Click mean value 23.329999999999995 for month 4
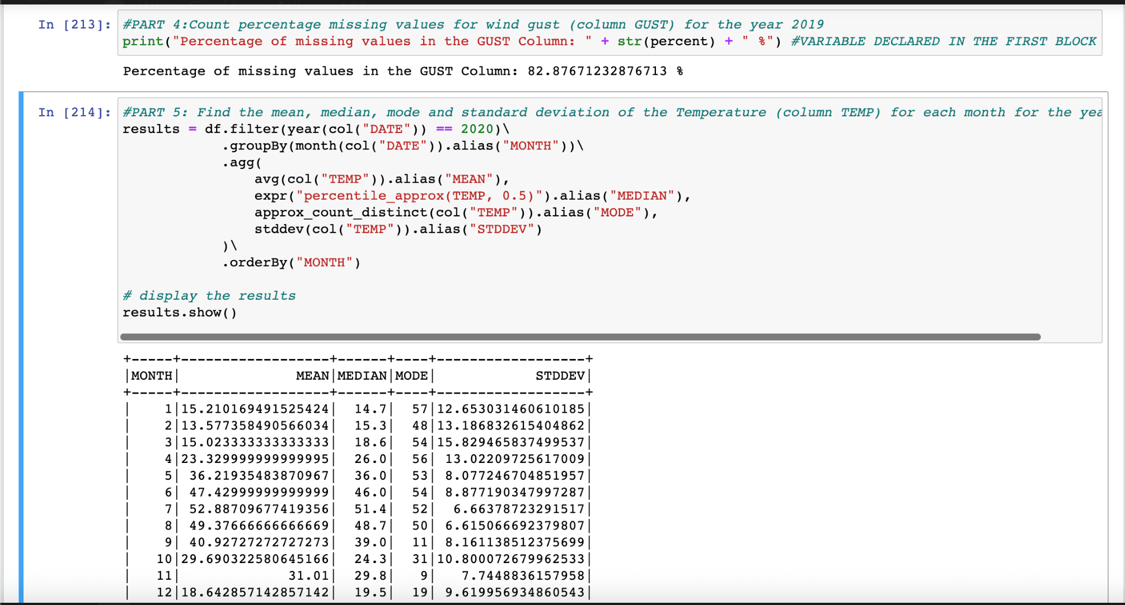The width and height of the screenshot is (1125, 605). point(255,460)
